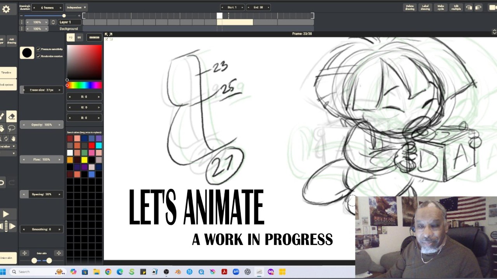Open the settings gear menu
This screenshot has width=497, height=279.
[x=6, y=9]
